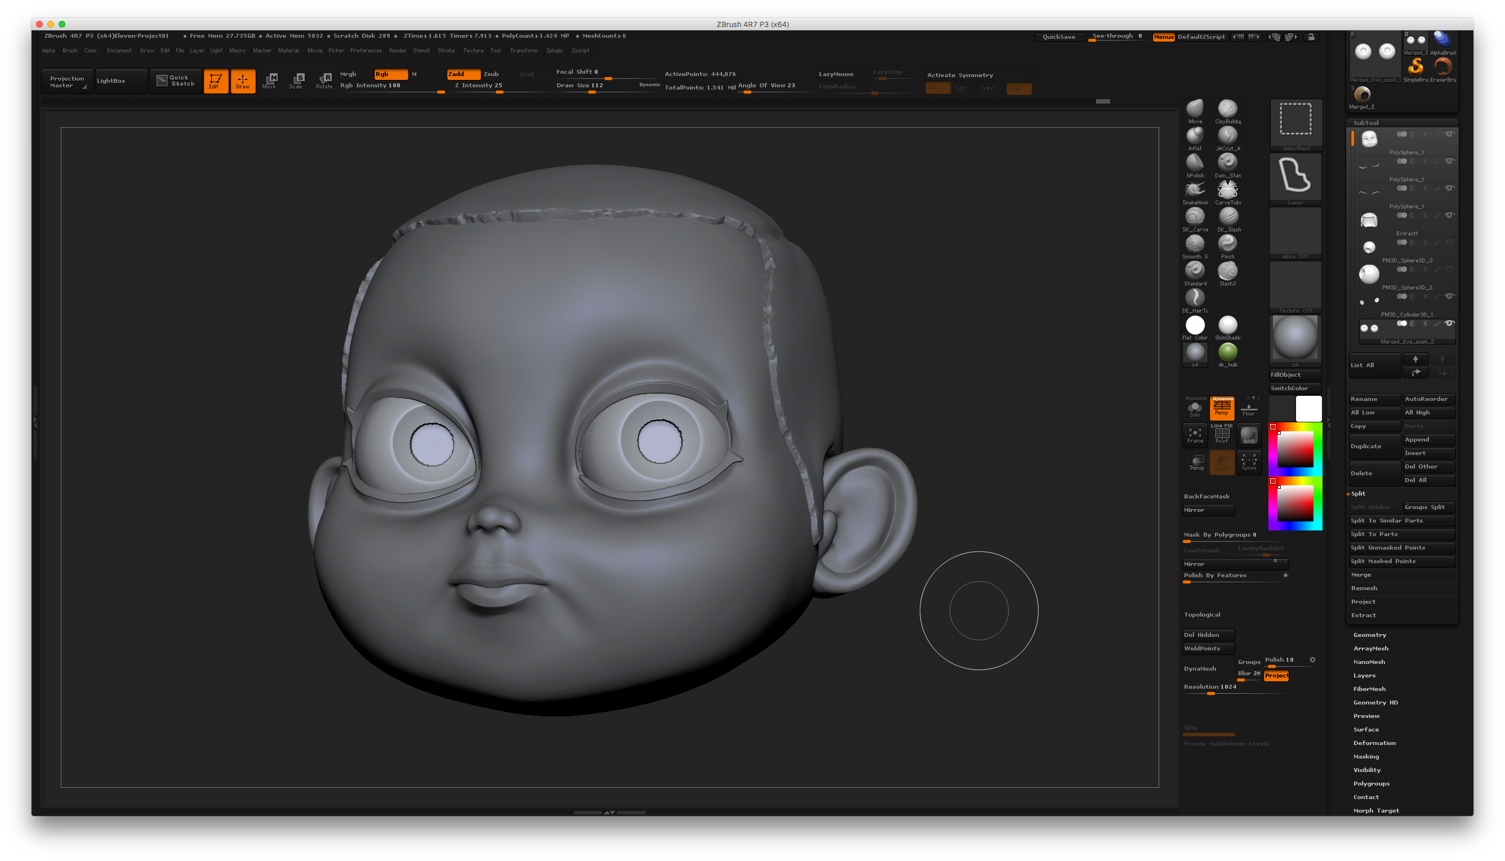Click the Z Intensity slider
Screen dimensions: 1505x861
click(x=500, y=86)
